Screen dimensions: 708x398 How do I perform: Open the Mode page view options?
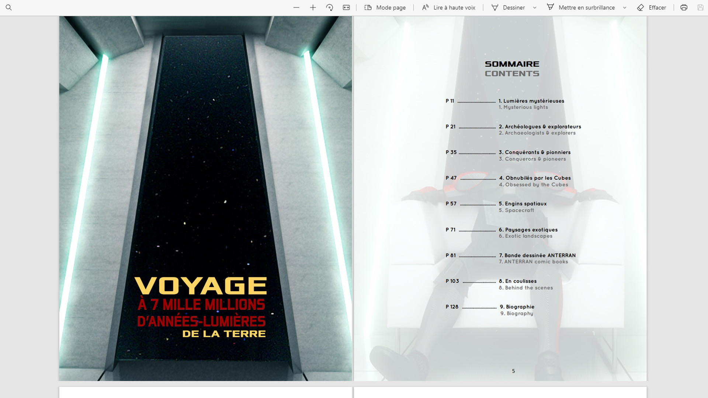(385, 7)
